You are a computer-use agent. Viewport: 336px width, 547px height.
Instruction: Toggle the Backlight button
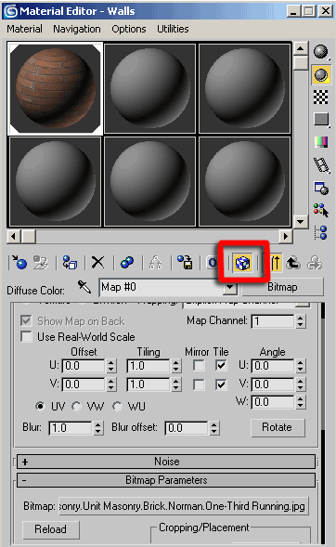(x=320, y=75)
